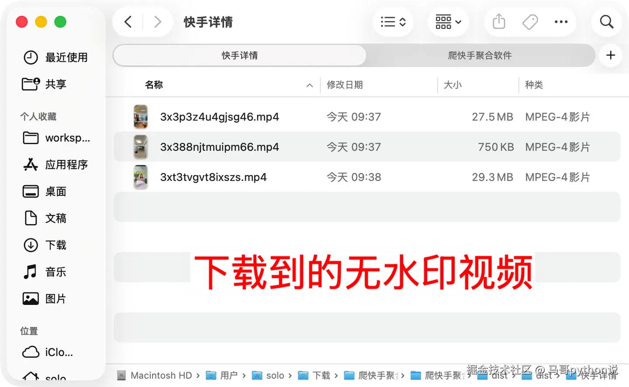Image resolution: width=629 pixels, height=387 pixels.
Task: Click the 今天 09:38 date cell
Action: click(x=354, y=177)
